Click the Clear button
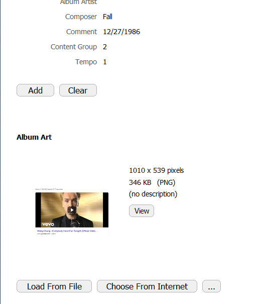The height and width of the screenshot is (304, 258). (x=78, y=90)
